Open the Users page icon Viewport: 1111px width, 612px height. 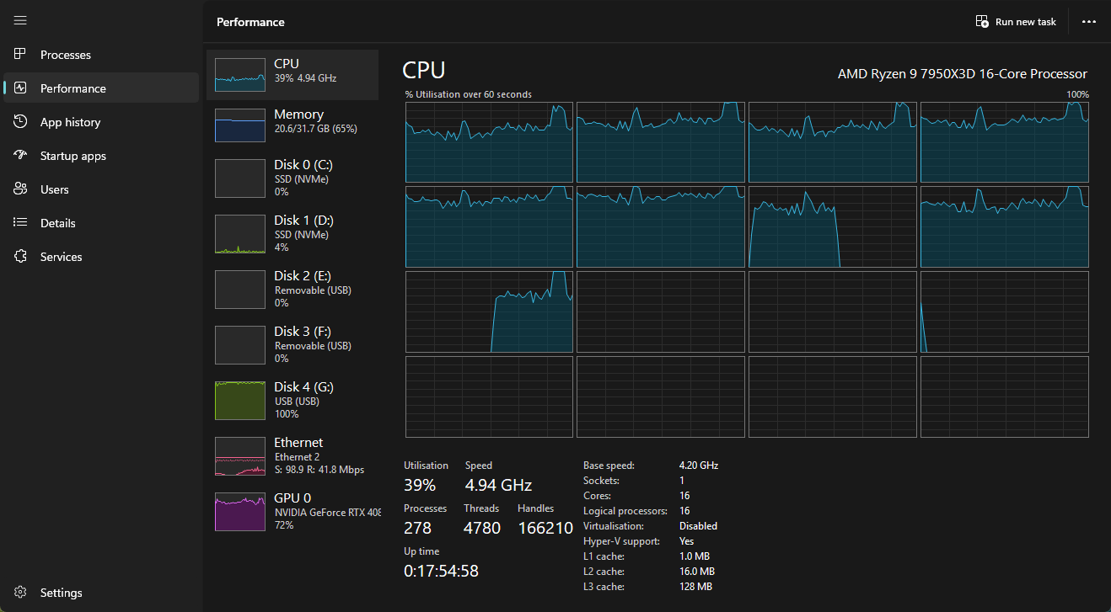[x=21, y=189]
